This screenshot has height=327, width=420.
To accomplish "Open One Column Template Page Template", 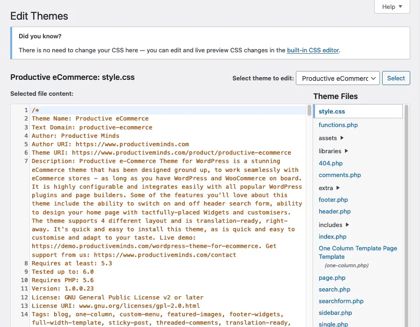I will coord(358,252).
